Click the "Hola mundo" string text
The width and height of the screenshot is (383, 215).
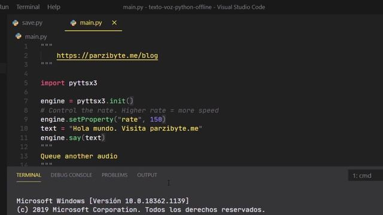136,128
